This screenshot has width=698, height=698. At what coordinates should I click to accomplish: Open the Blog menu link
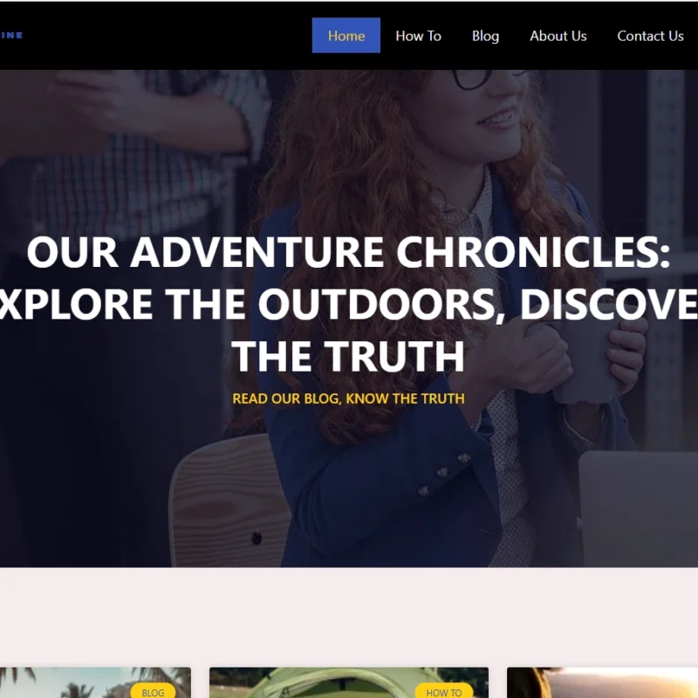click(x=485, y=36)
